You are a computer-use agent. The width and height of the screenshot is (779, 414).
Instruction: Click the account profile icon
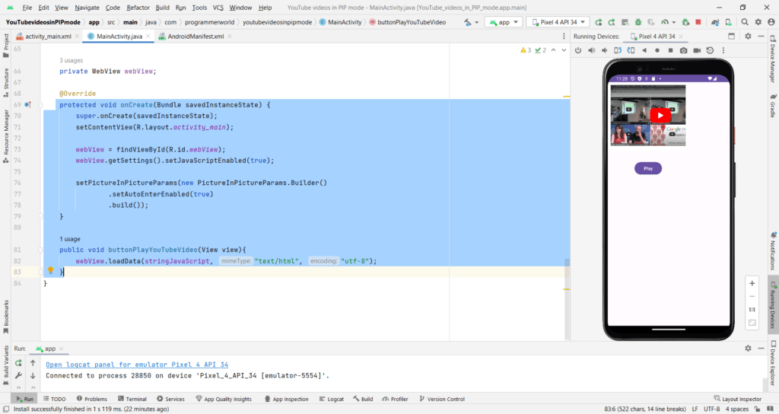click(771, 22)
